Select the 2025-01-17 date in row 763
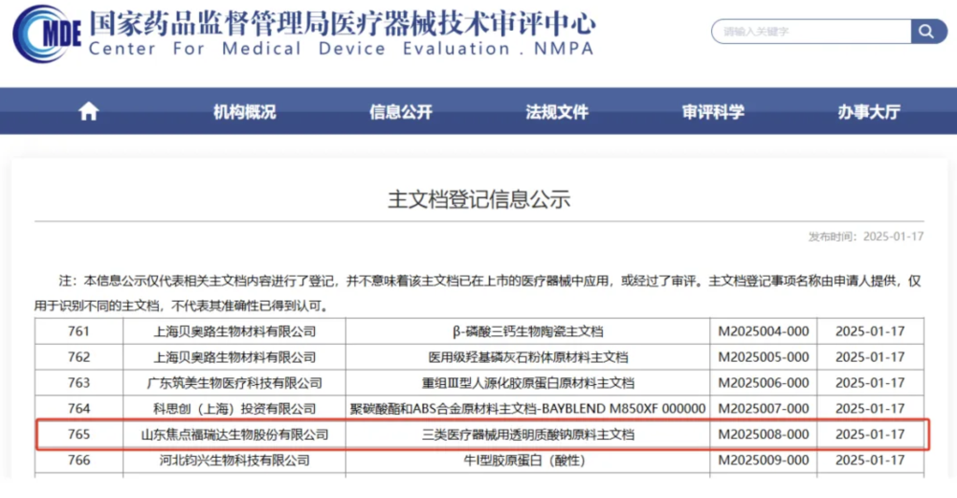The height and width of the screenshot is (498, 957). point(870,383)
